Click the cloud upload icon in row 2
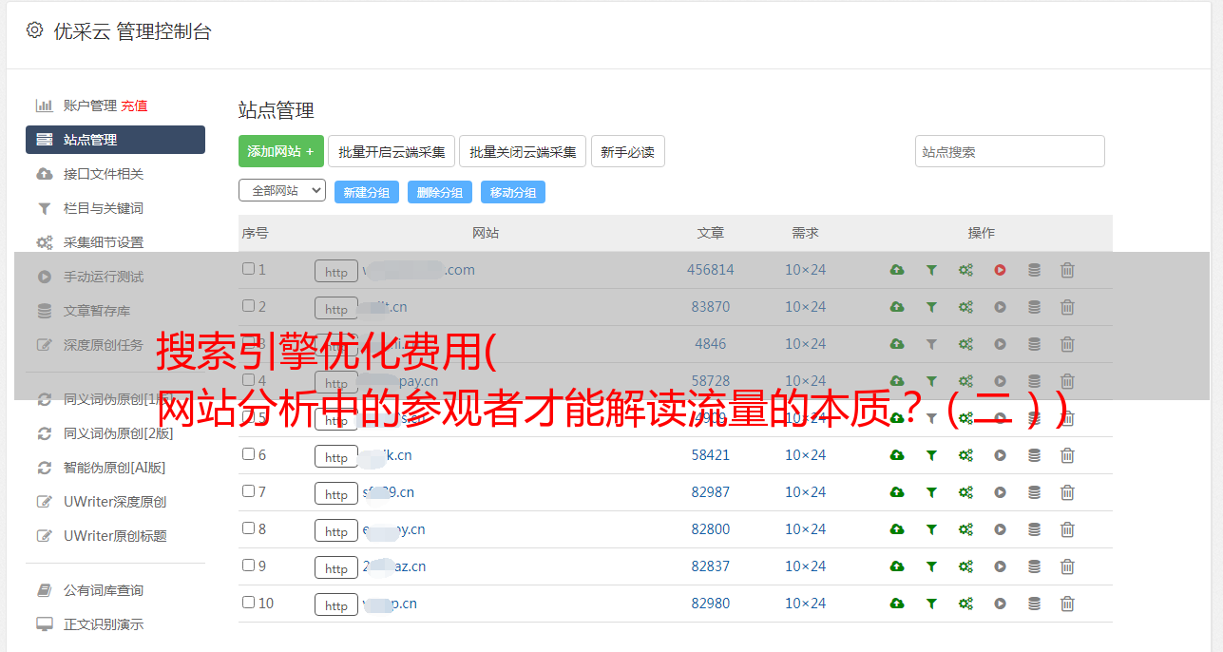This screenshot has width=1223, height=652. coord(897,307)
